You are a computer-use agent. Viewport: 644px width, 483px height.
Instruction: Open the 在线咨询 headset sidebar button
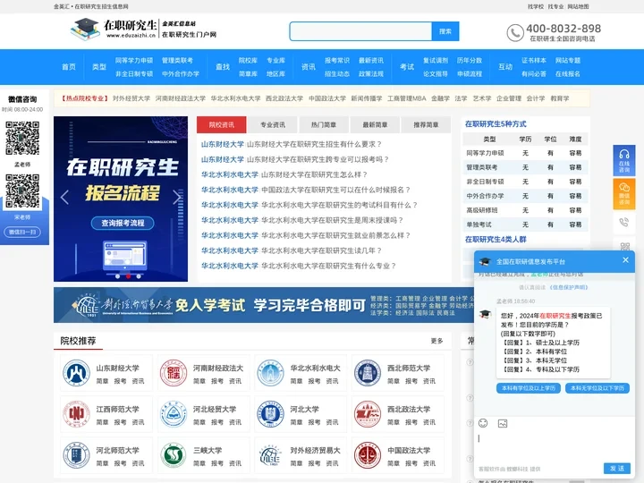click(624, 161)
